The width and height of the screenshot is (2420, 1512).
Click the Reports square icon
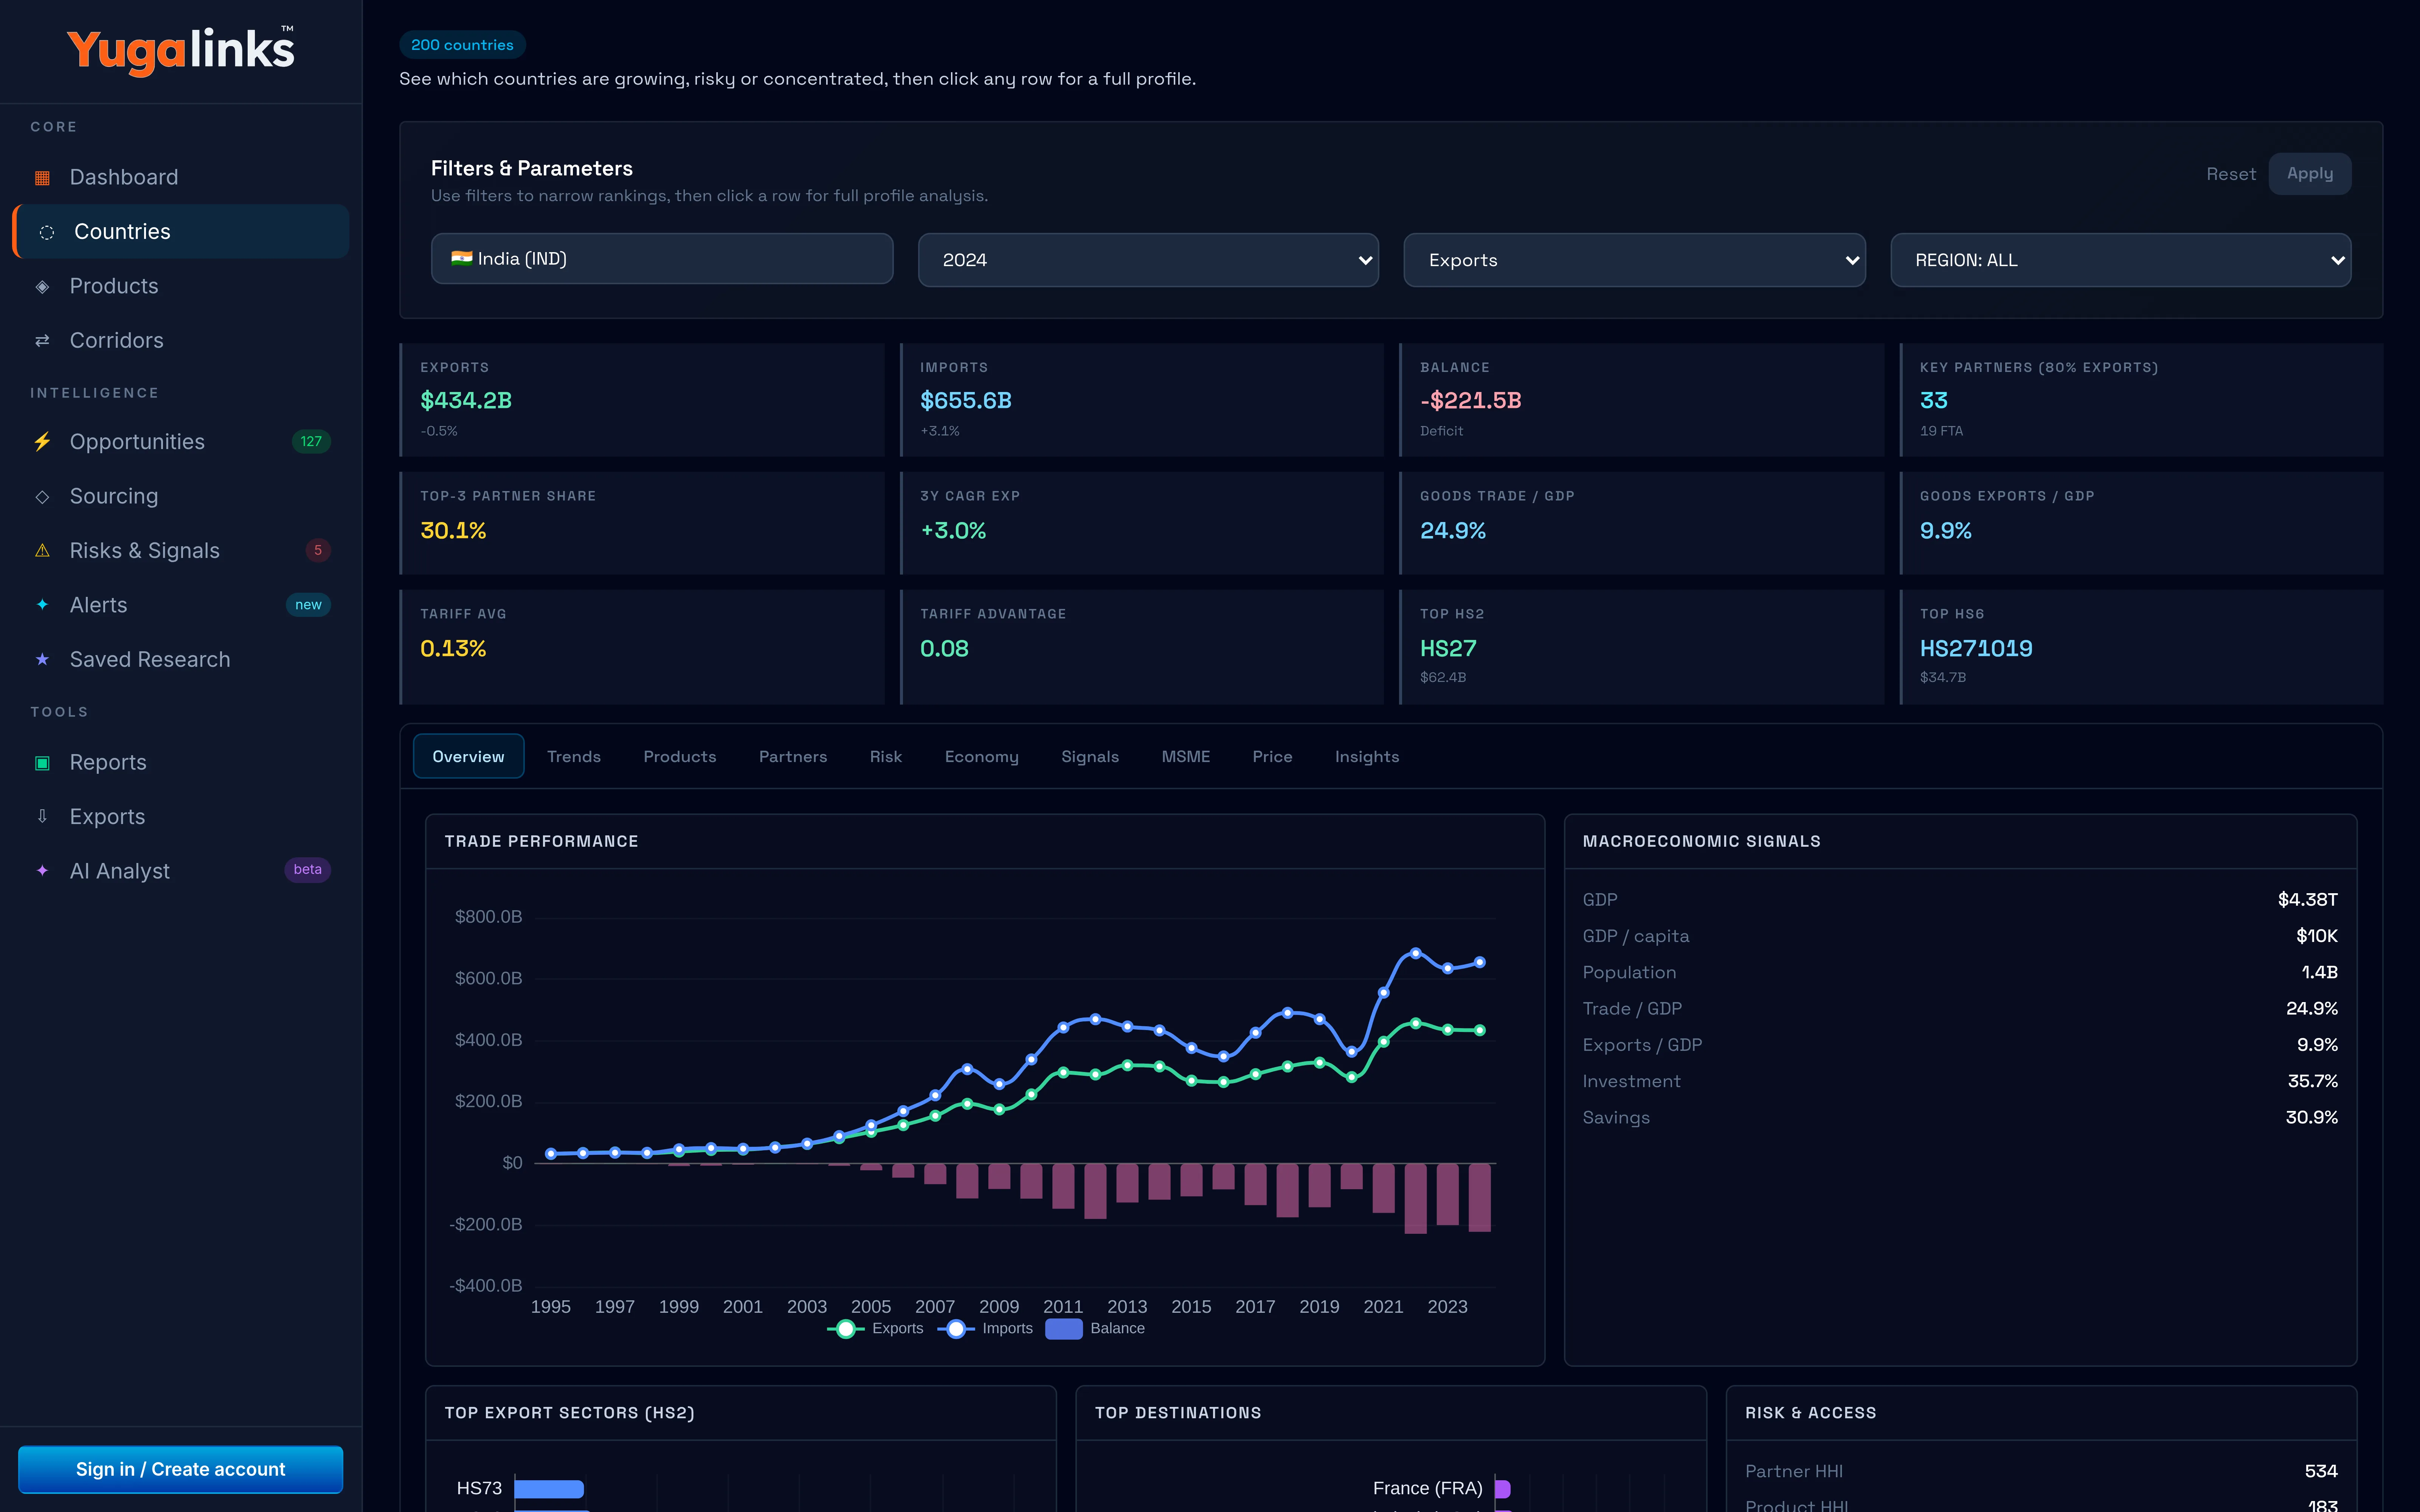pyautogui.click(x=42, y=763)
